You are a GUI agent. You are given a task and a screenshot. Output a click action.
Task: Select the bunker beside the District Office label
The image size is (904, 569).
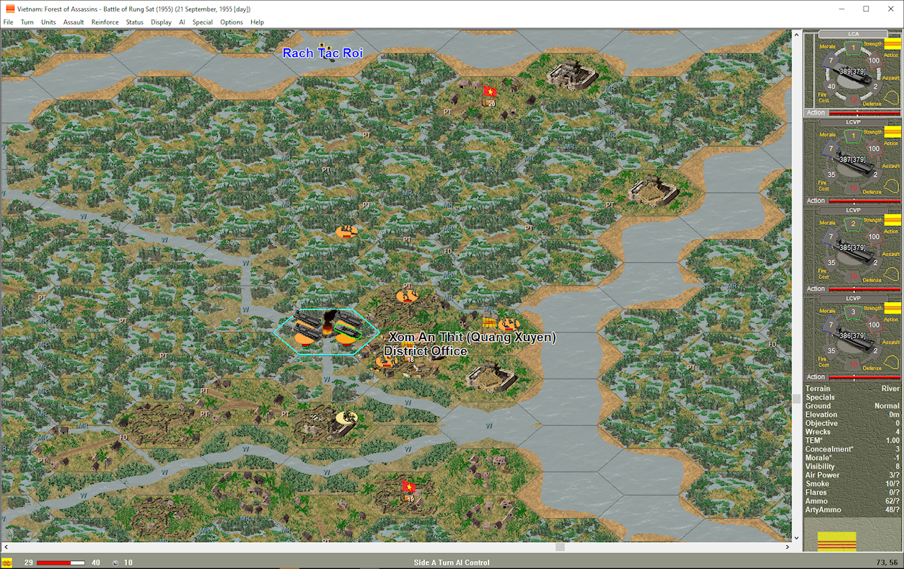(x=492, y=376)
